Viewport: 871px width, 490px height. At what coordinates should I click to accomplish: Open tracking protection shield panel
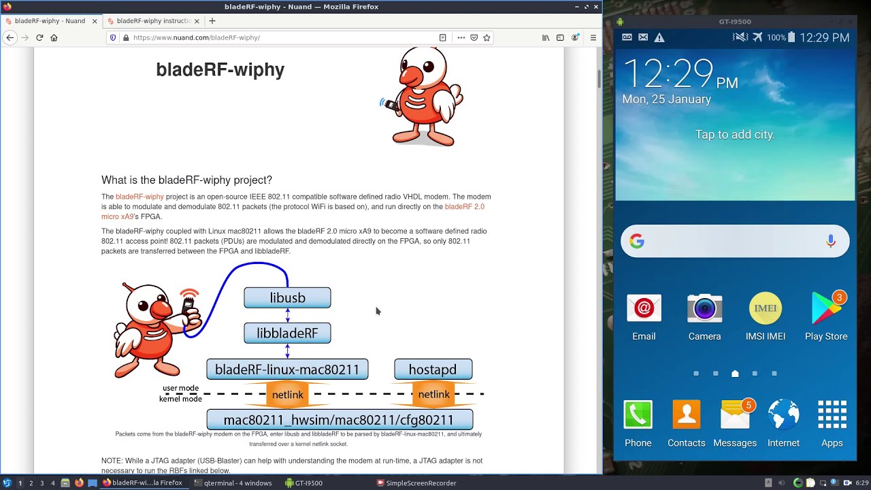tap(113, 37)
